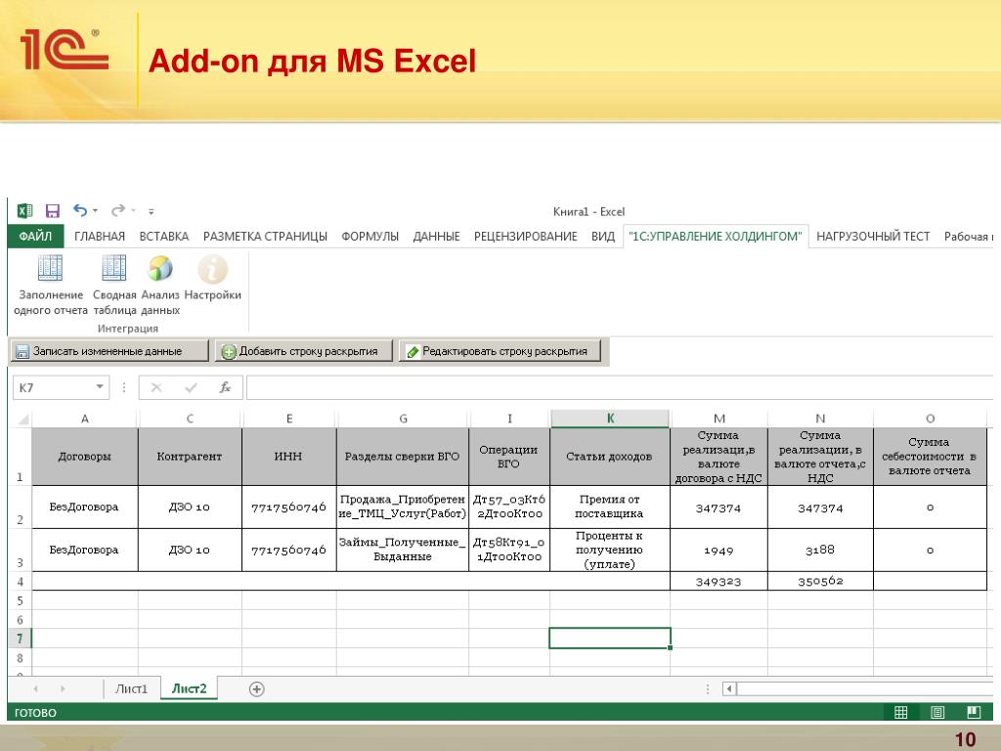This screenshot has width=1001, height=751.
Task: Click the previous sheet navigation arrow
Action: (36, 689)
